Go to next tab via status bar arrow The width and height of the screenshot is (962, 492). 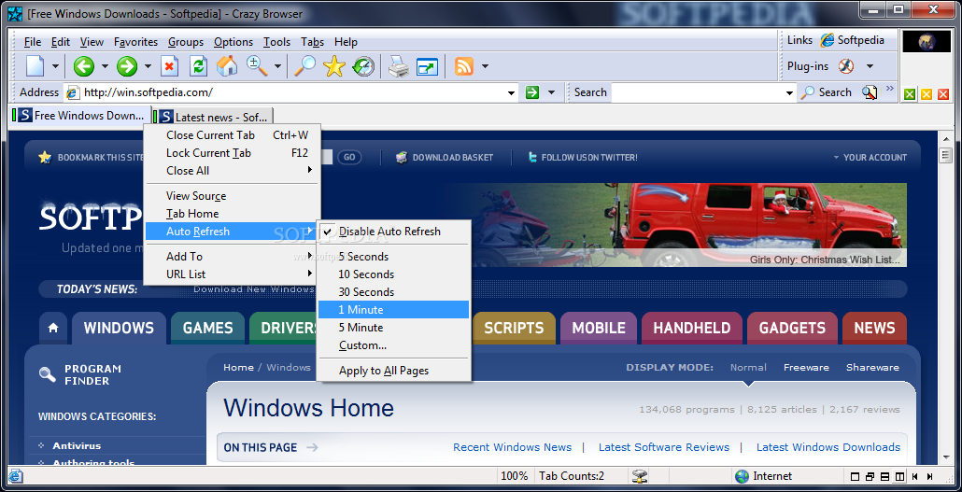click(x=929, y=477)
